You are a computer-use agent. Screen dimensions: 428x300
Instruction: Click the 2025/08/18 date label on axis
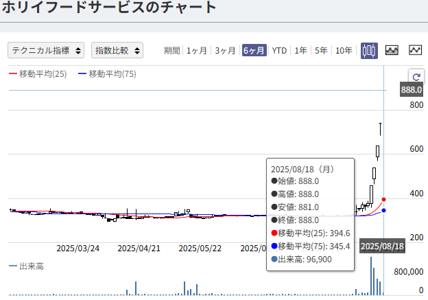(x=382, y=246)
